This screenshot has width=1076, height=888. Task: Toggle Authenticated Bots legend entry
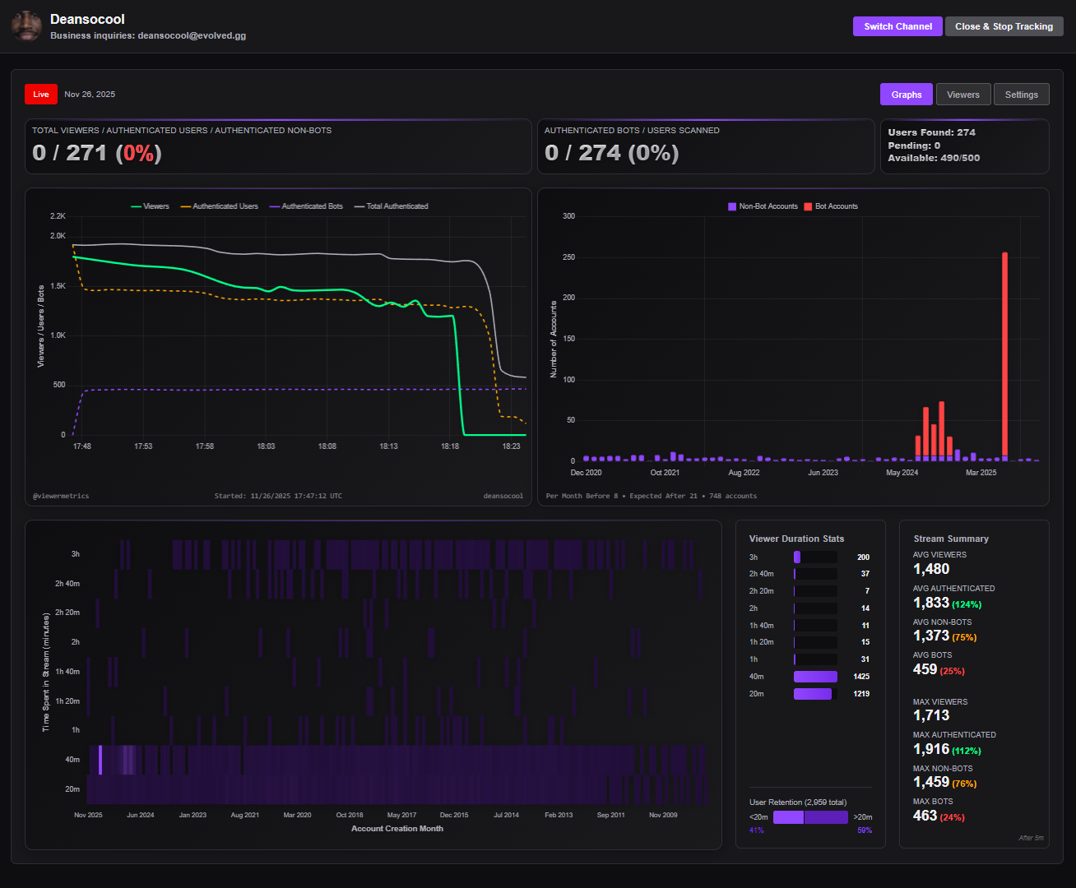click(x=307, y=206)
